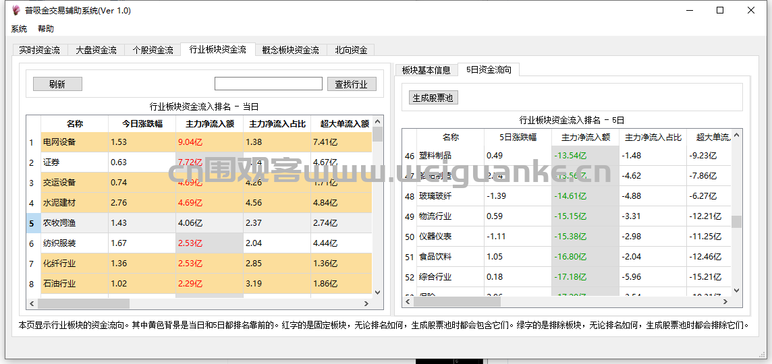Click left table's horizontal scroll right arrow
Viewport: 772px width, 364px height.
[366, 304]
